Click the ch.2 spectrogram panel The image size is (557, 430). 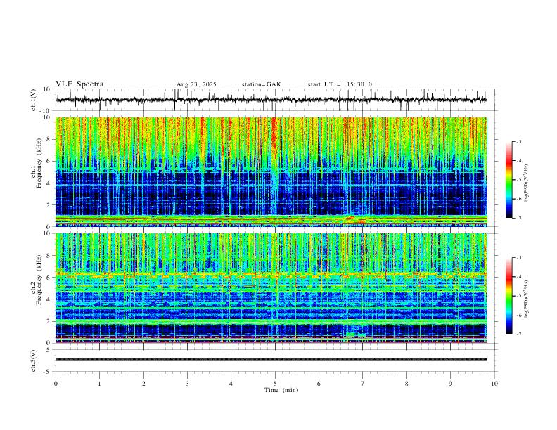point(271,288)
